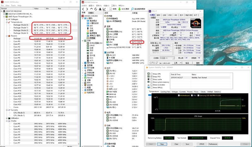Click the blue slider beside temperature graph
The height and width of the screenshot is (147, 252).
click(150, 95)
